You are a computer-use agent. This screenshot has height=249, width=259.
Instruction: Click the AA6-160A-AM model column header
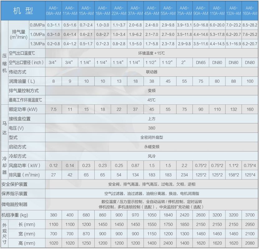click(250, 11)
